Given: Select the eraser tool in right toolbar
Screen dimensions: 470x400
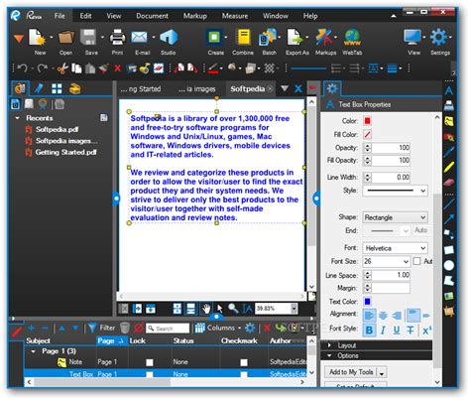Looking at the screenshot, I should click(449, 183).
